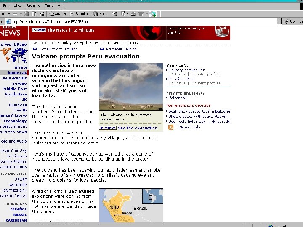Open the Edit icon dropdown arrow
Image resolution: width=303 pixels, height=227 pixels.
point(147,14)
